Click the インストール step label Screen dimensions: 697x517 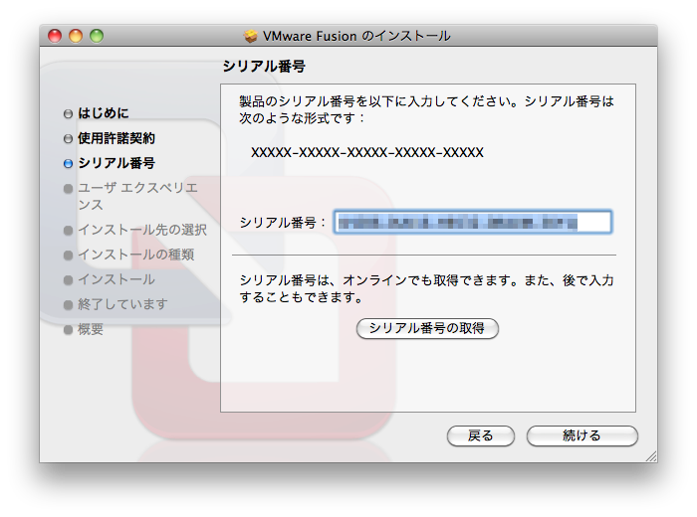point(116,279)
